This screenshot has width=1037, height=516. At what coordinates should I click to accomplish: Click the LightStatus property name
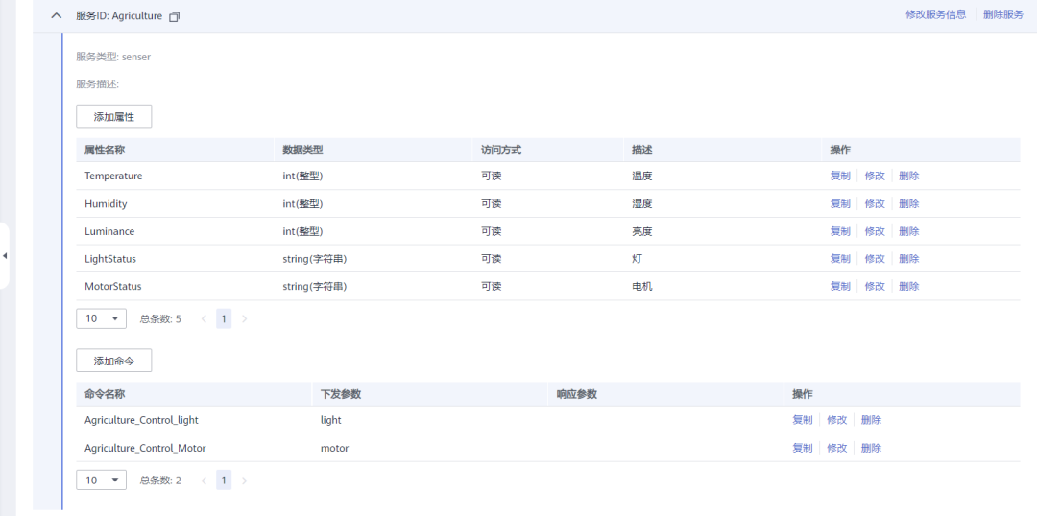click(110, 258)
